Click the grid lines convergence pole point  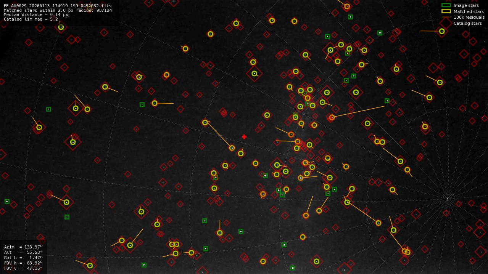[448, 199]
